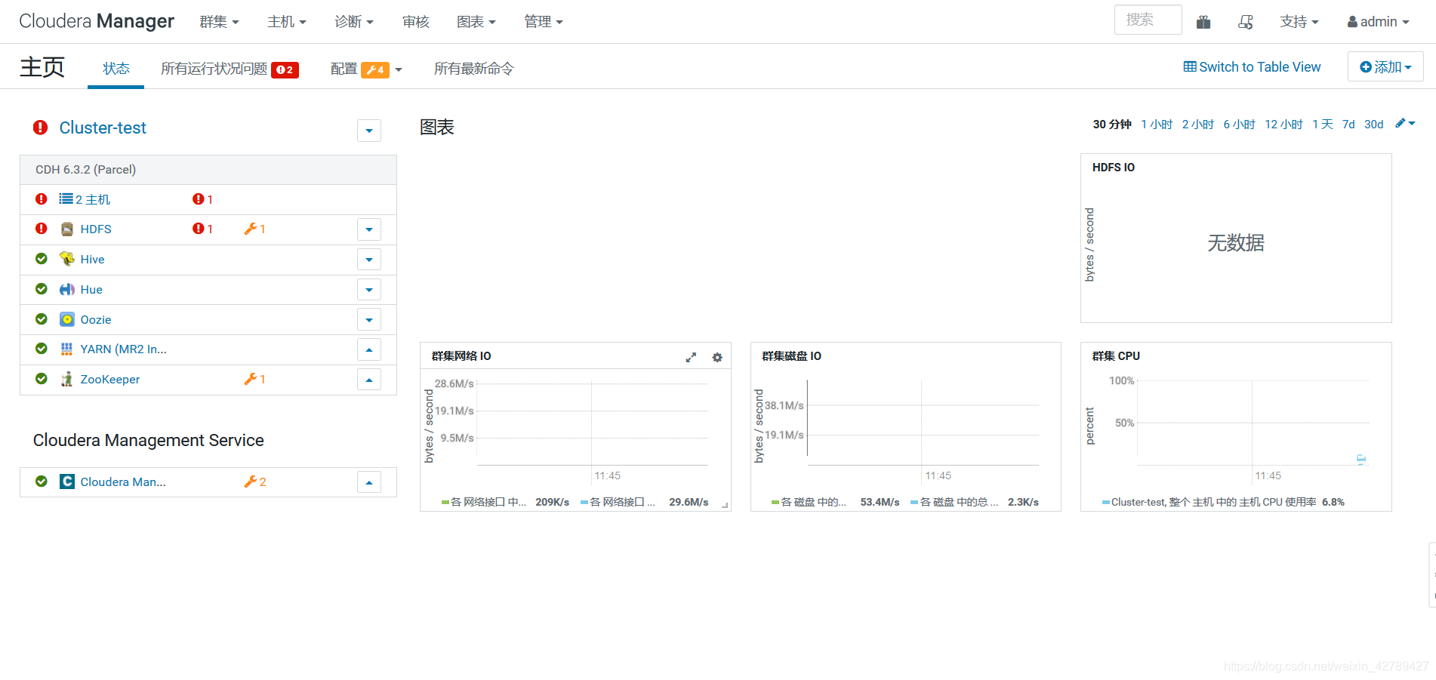Open the 管理 menu
This screenshot has height=680, width=1436.
coord(544,22)
